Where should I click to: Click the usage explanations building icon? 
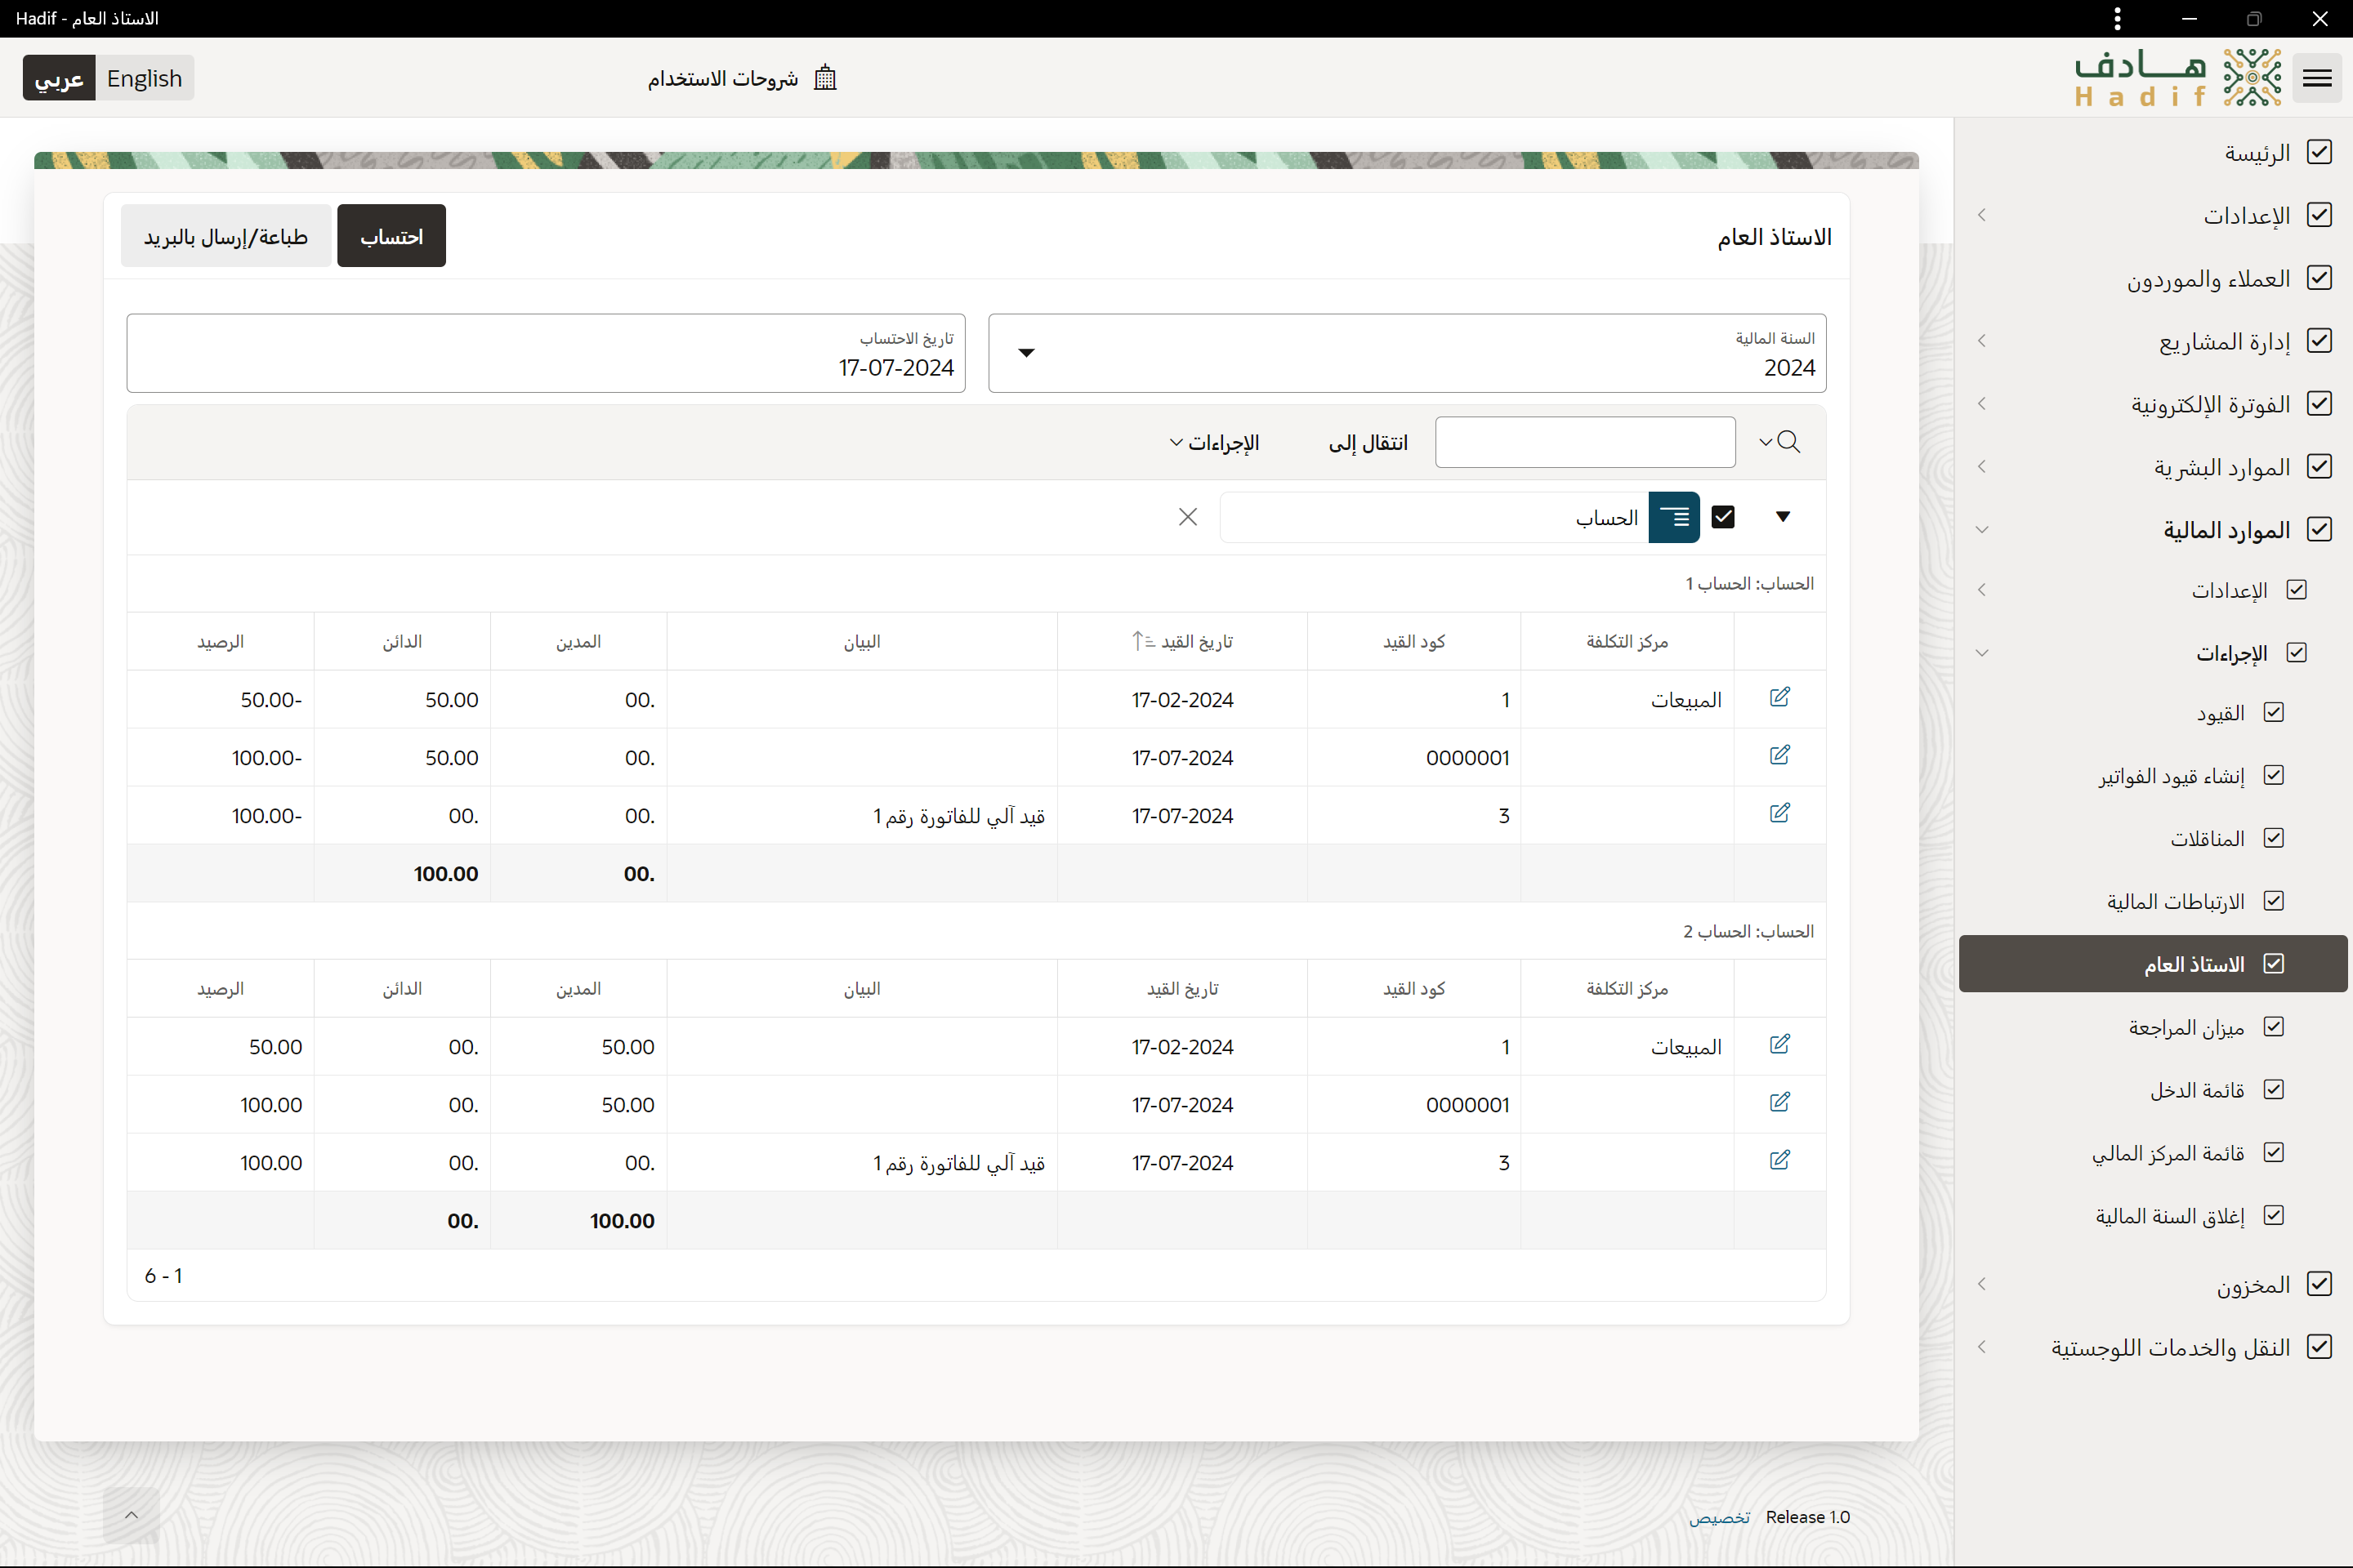tap(824, 78)
